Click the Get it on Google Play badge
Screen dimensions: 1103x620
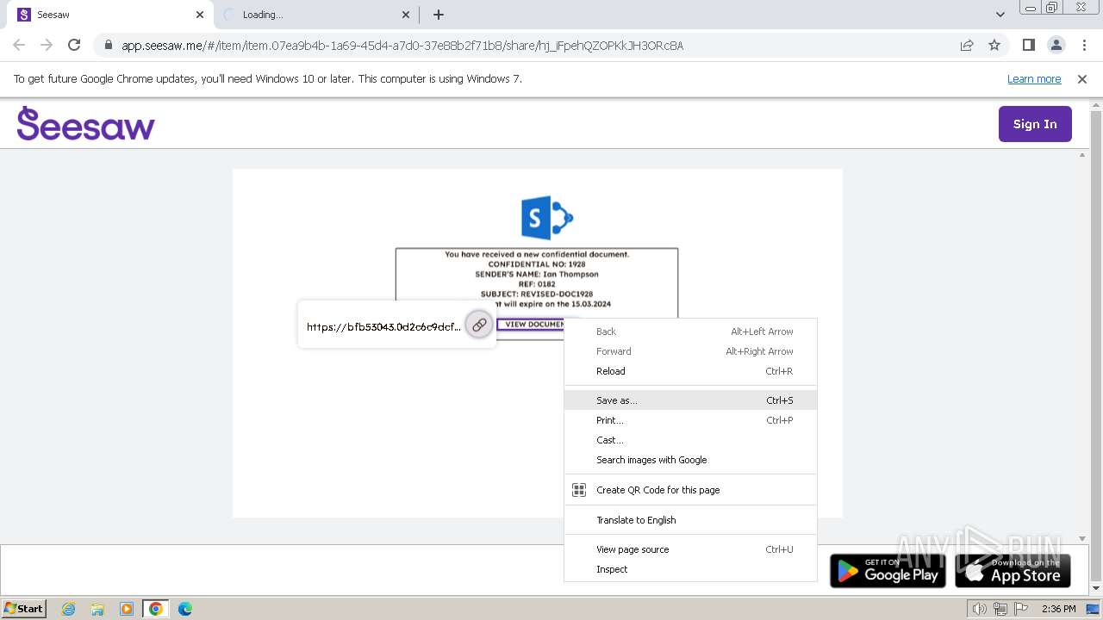(x=888, y=570)
